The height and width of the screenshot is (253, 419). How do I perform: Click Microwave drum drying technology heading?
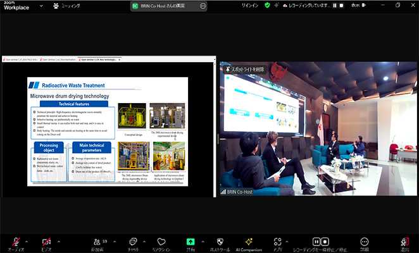click(x=70, y=96)
